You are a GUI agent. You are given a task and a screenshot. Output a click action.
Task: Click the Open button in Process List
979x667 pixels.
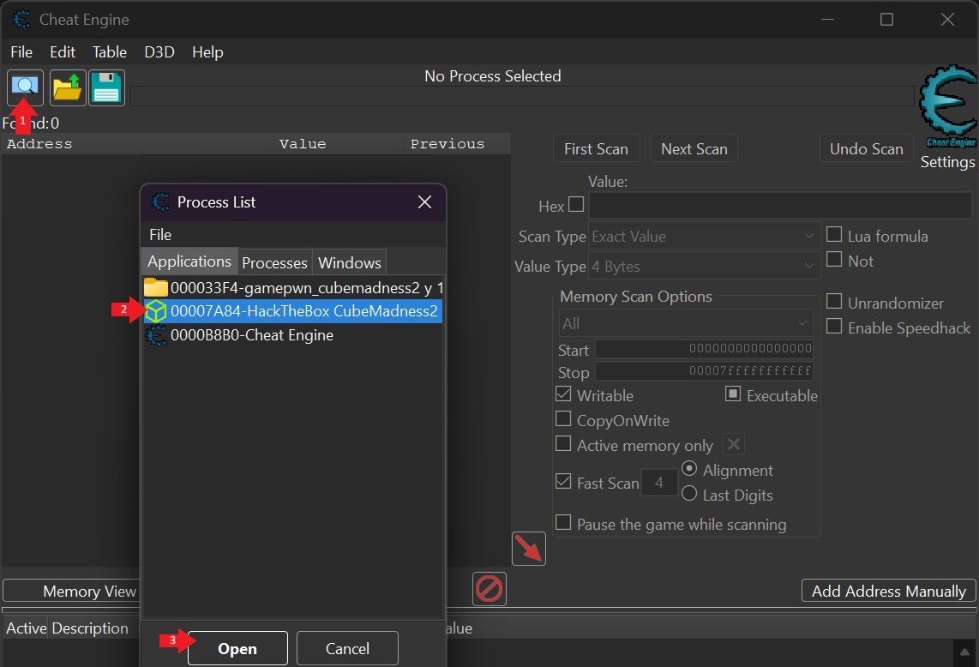237,648
